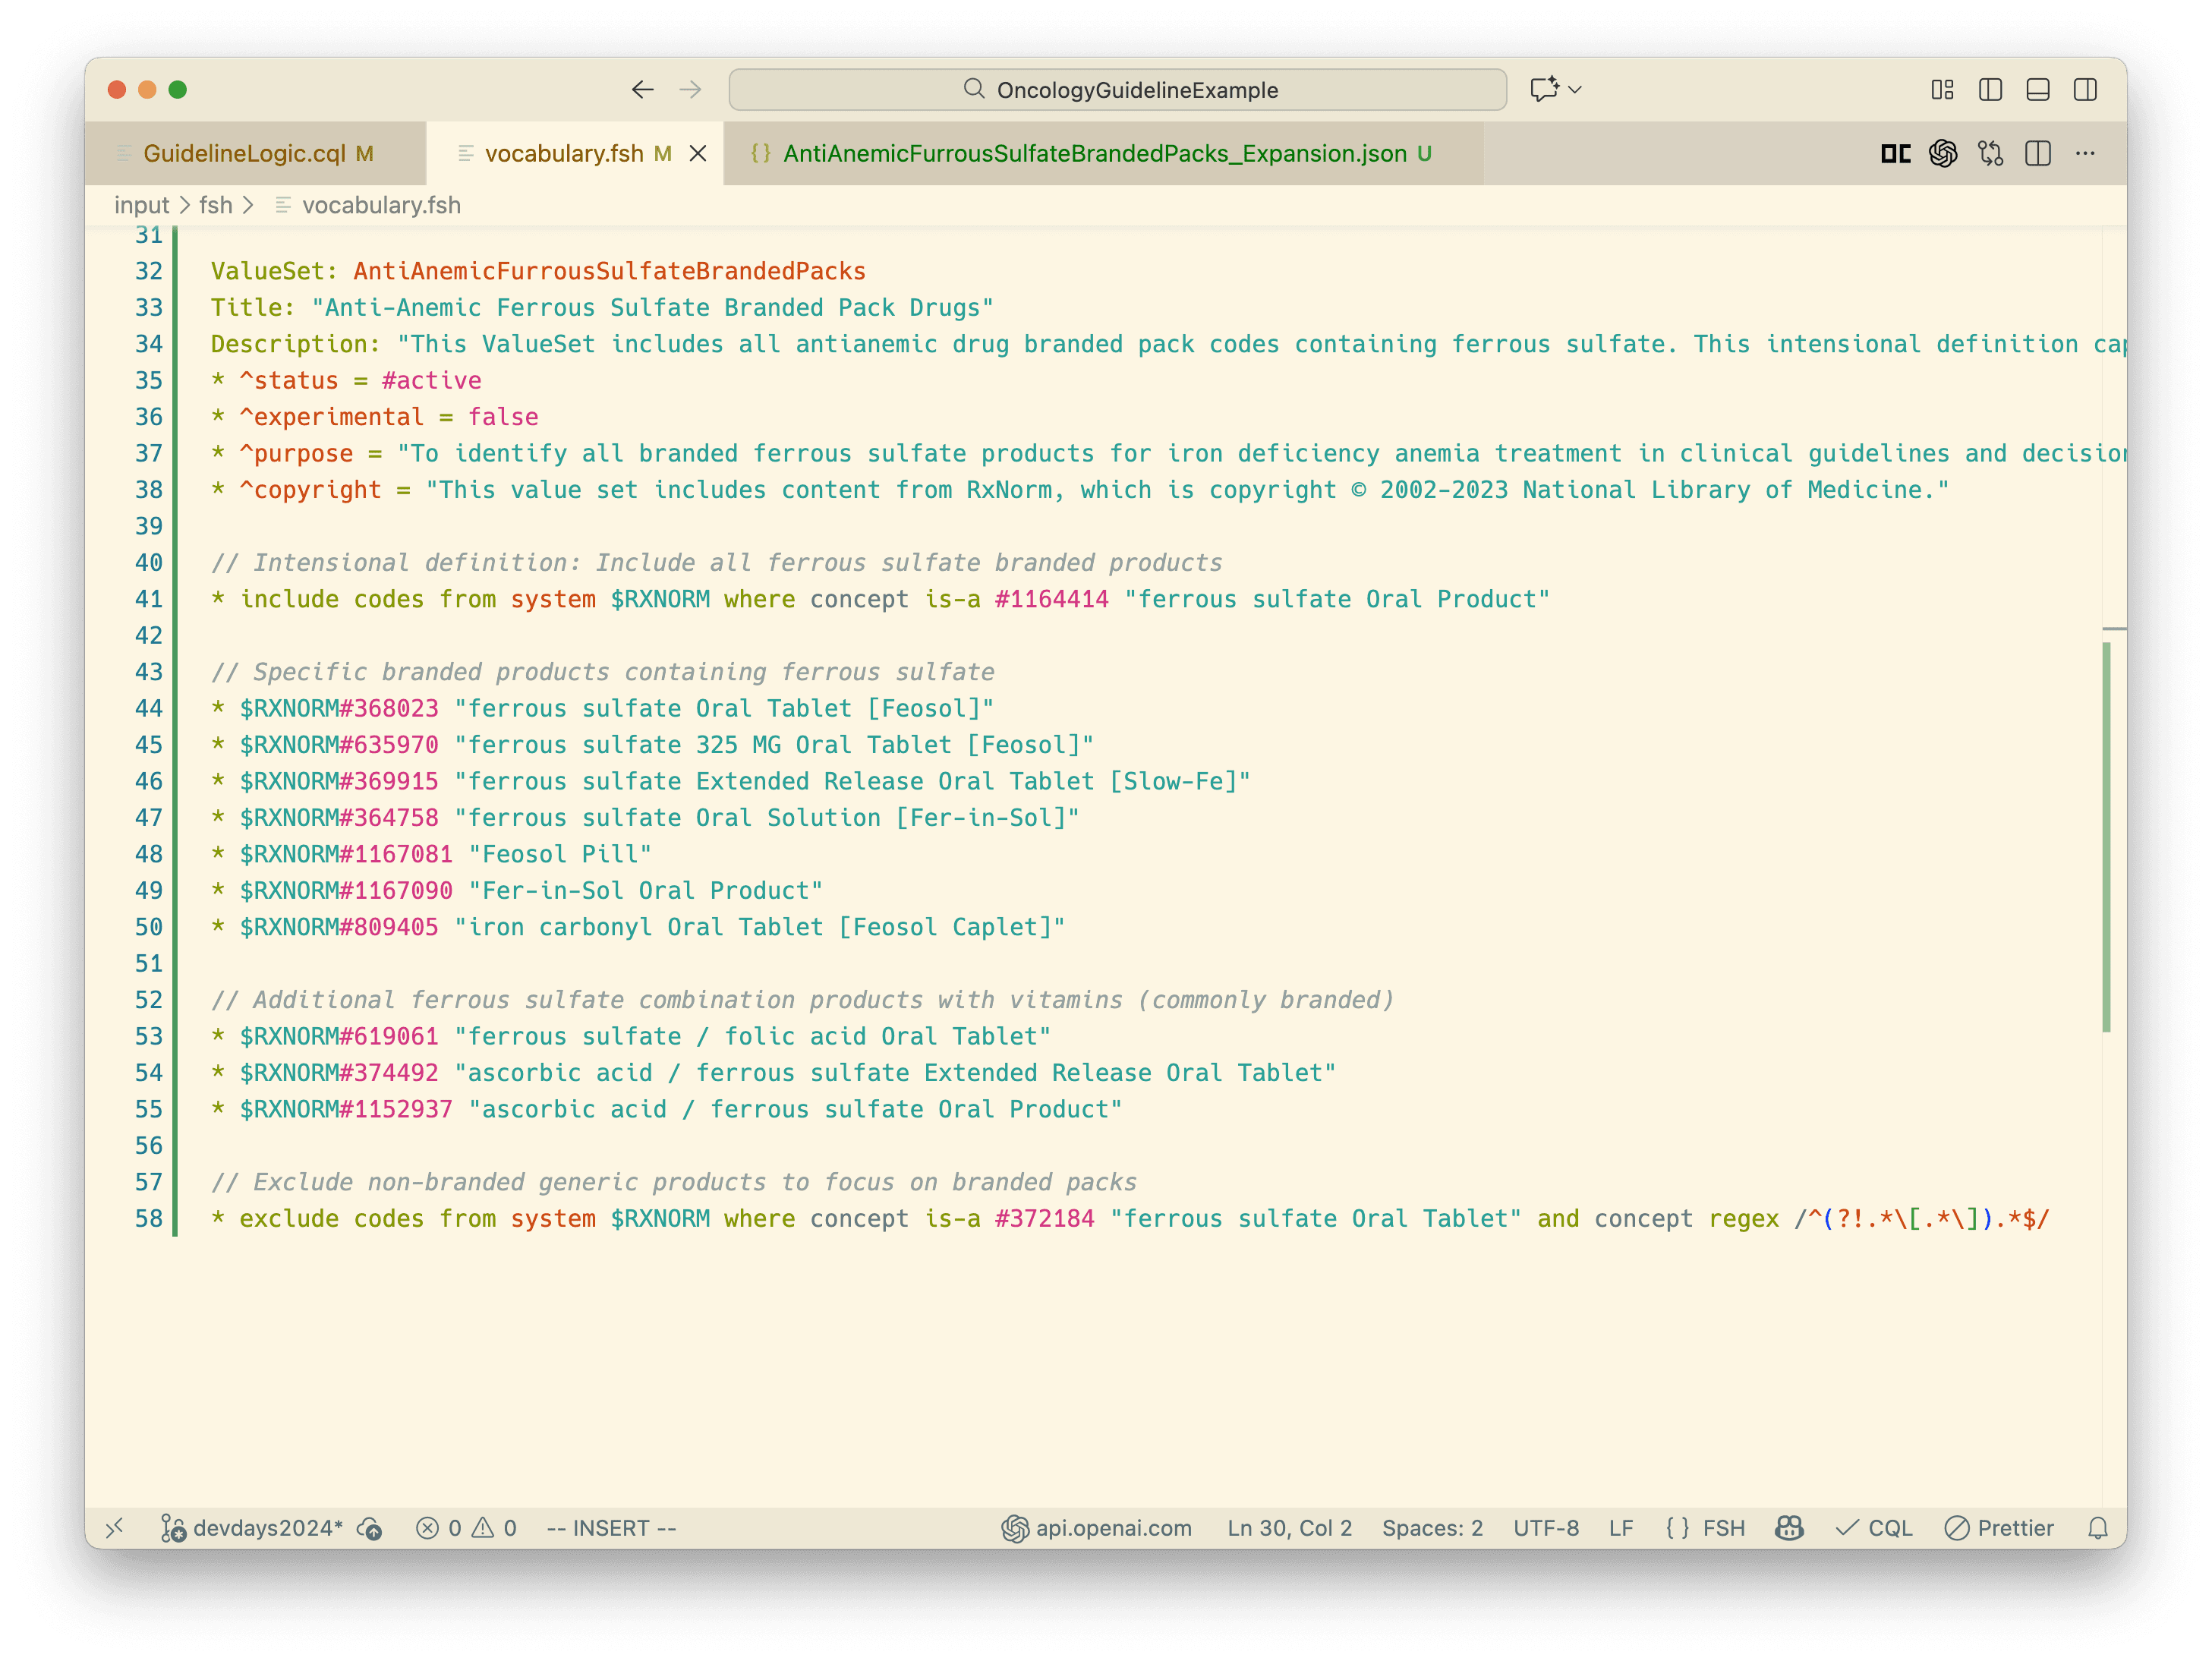2212x1661 pixels.
Task: Open the chat dropdown chevron in title bar
Action: click(x=1576, y=90)
